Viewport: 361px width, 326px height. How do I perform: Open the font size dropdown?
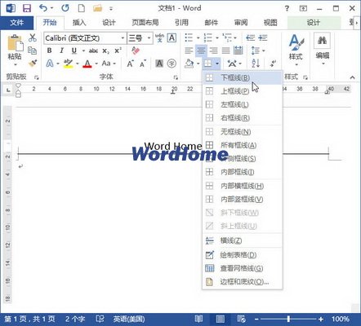pyautogui.click(x=149, y=38)
